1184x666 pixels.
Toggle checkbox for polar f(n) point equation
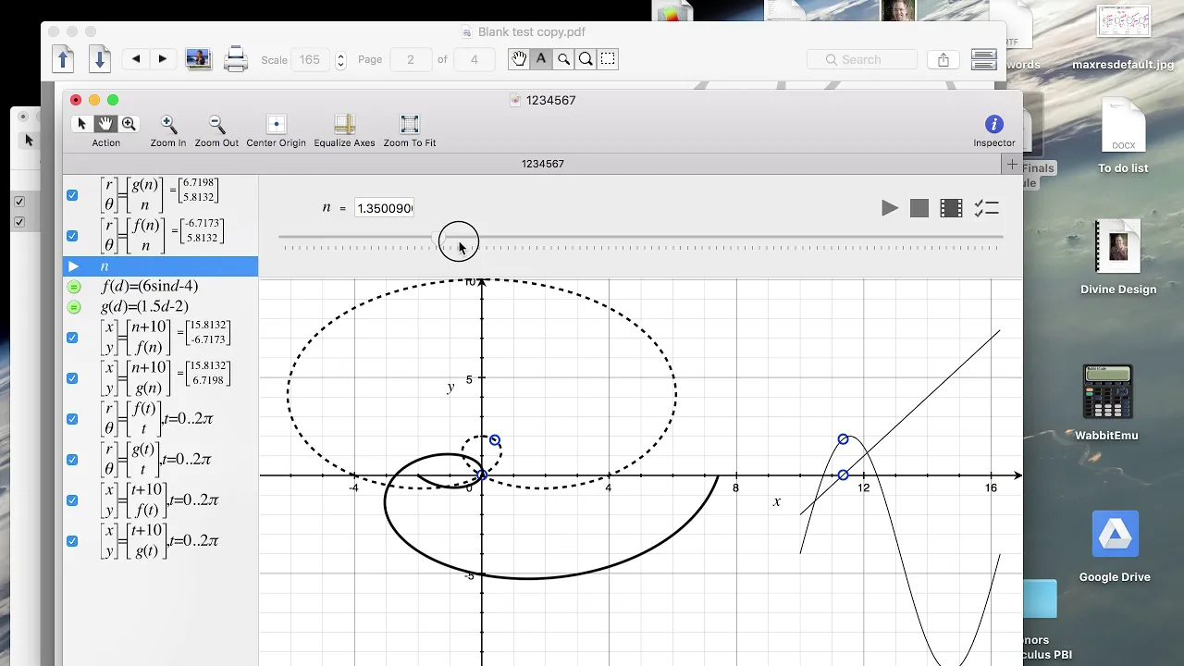point(72,236)
